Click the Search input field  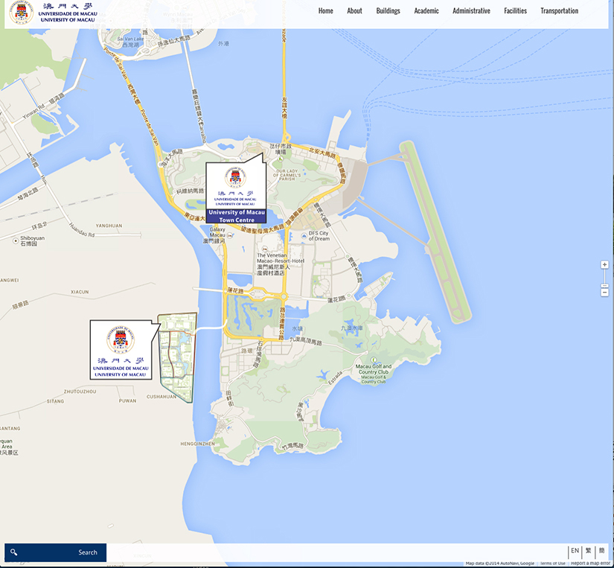point(56,552)
